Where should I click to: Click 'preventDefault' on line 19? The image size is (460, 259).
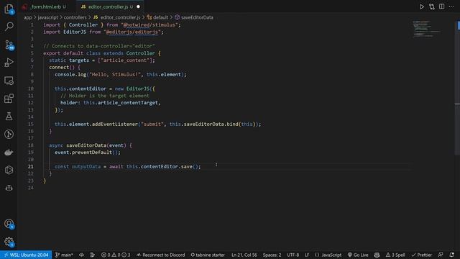click(x=92, y=153)
